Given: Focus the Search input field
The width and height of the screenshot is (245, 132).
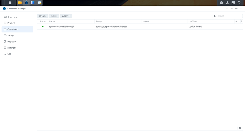Looking at the screenshot, I should [228, 16].
